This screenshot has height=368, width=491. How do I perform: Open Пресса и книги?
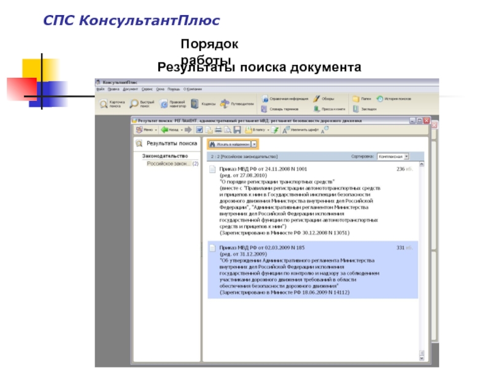pyautogui.click(x=329, y=109)
